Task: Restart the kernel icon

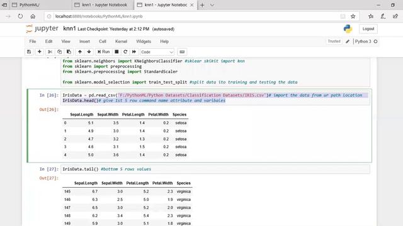Action: pos(125,51)
